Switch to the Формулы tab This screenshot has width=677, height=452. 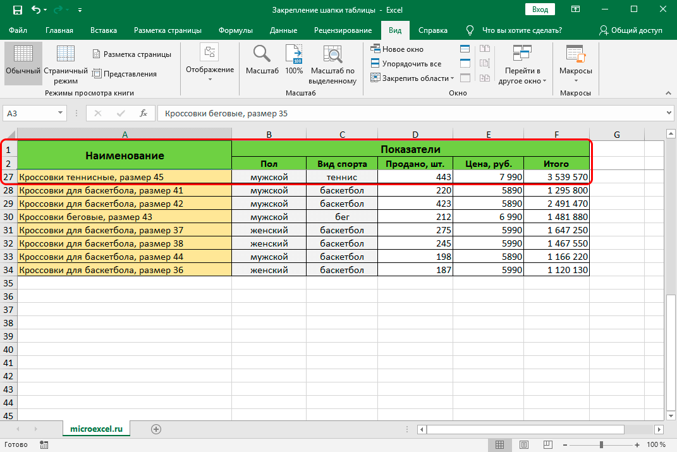(x=235, y=30)
